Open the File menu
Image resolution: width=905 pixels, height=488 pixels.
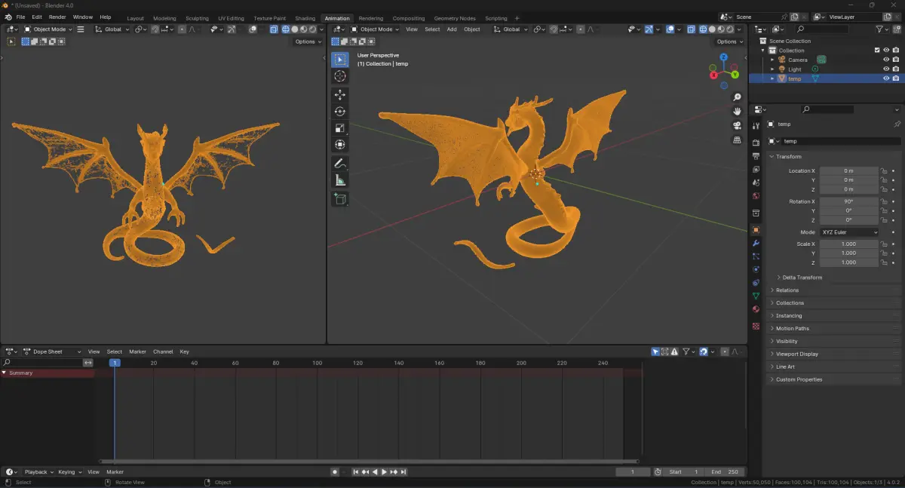[20, 17]
